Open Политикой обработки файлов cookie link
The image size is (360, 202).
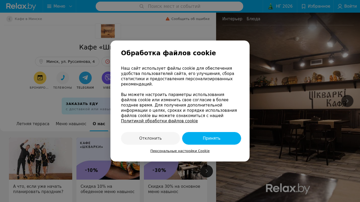pyautogui.click(x=159, y=121)
